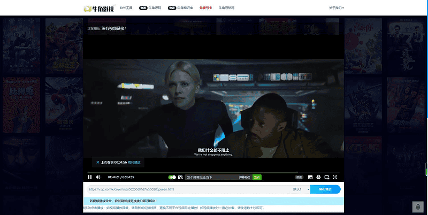Open 牛角知识库 in the navigation bar
428x215 pixels.
tap(180, 8)
